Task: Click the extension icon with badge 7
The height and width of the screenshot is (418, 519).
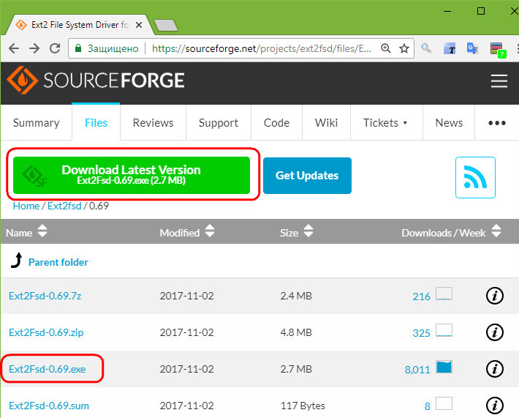Action: [498, 50]
